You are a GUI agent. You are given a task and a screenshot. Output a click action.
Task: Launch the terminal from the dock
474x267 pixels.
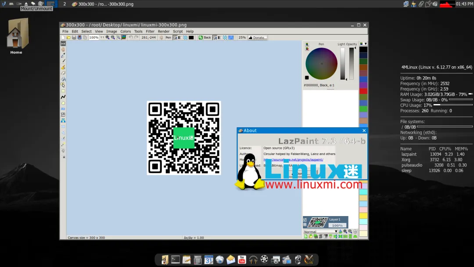[175, 260]
